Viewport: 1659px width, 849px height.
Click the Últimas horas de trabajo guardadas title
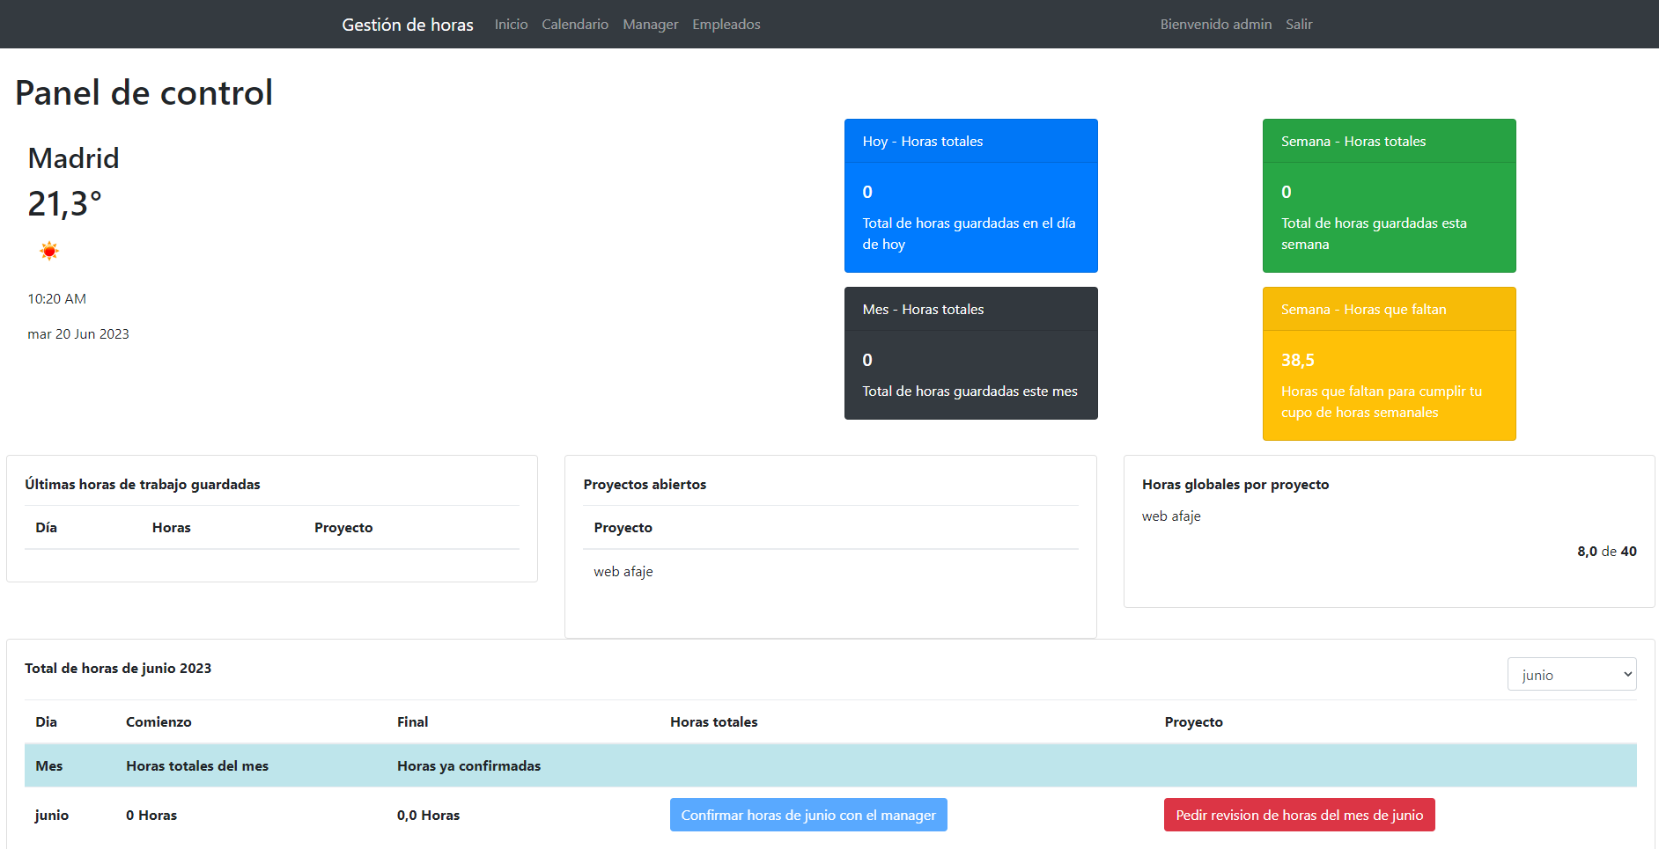(x=143, y=485)
